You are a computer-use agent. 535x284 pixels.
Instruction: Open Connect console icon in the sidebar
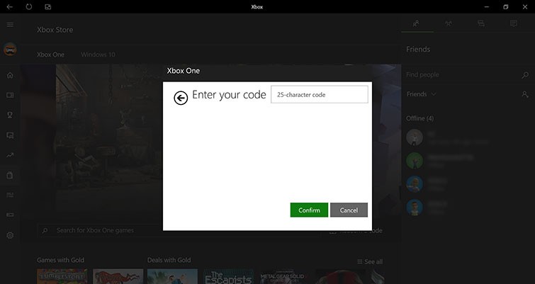pyautogui.click(x=10, y=215)
